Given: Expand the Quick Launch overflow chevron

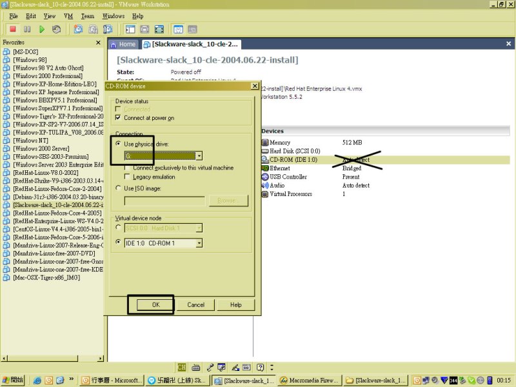Looking at the screenshot, I should pyautogui.click(x=71, y=379).
